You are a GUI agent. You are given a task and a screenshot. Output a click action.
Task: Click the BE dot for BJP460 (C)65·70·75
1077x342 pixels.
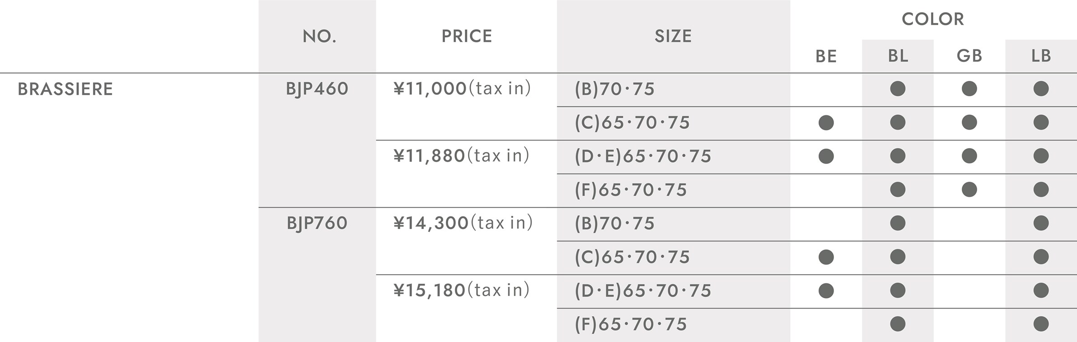[826, 122]
